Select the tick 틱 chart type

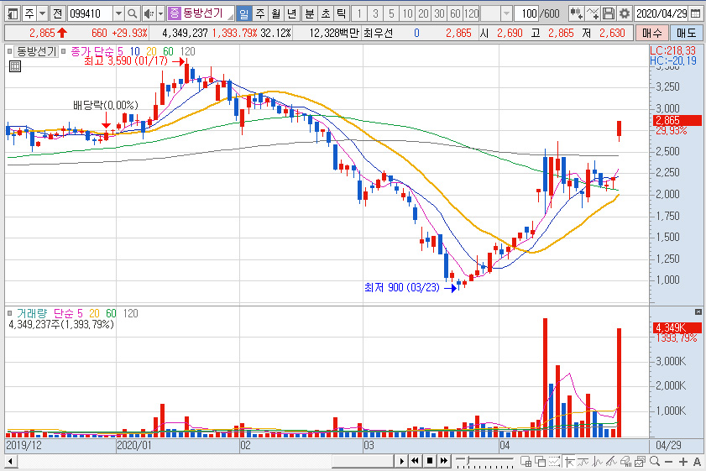[x=342, y=13]
